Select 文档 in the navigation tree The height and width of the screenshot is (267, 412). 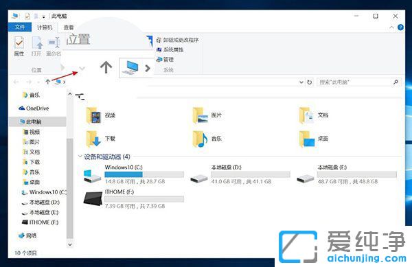click(x=32, y=152)
